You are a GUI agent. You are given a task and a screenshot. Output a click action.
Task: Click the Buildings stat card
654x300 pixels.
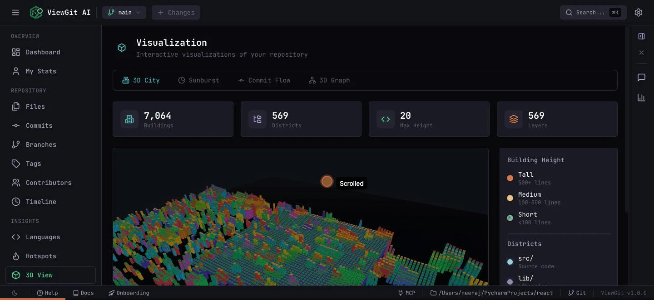[173, 119]
